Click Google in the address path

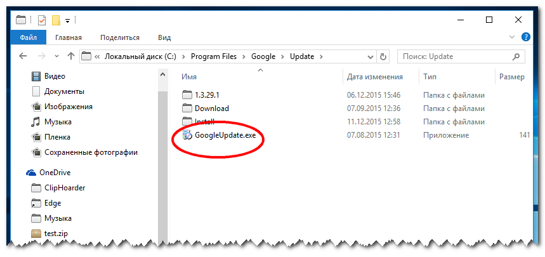click(x=263, y=56)
